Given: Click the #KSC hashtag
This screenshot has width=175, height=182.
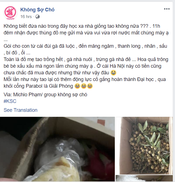Looking at the screenshot, I should tap(10, 101).
